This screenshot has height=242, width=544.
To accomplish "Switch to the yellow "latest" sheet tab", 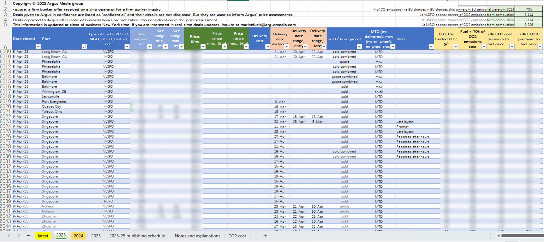I will [43, 236].
